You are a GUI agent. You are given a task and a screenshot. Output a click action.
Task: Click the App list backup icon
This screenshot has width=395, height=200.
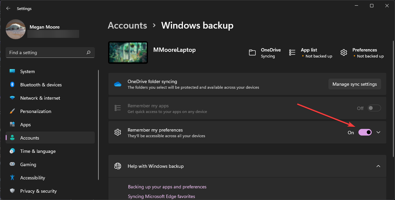pyautogui.click(x=292, y=52)
